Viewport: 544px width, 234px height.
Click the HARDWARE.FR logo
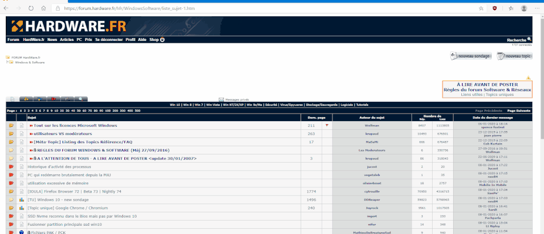pyautogui.click(x=69, y=26)
